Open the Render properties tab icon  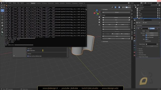pos(134,26)
